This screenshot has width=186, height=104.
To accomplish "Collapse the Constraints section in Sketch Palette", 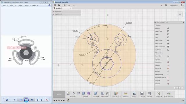I will pos(155,53).
